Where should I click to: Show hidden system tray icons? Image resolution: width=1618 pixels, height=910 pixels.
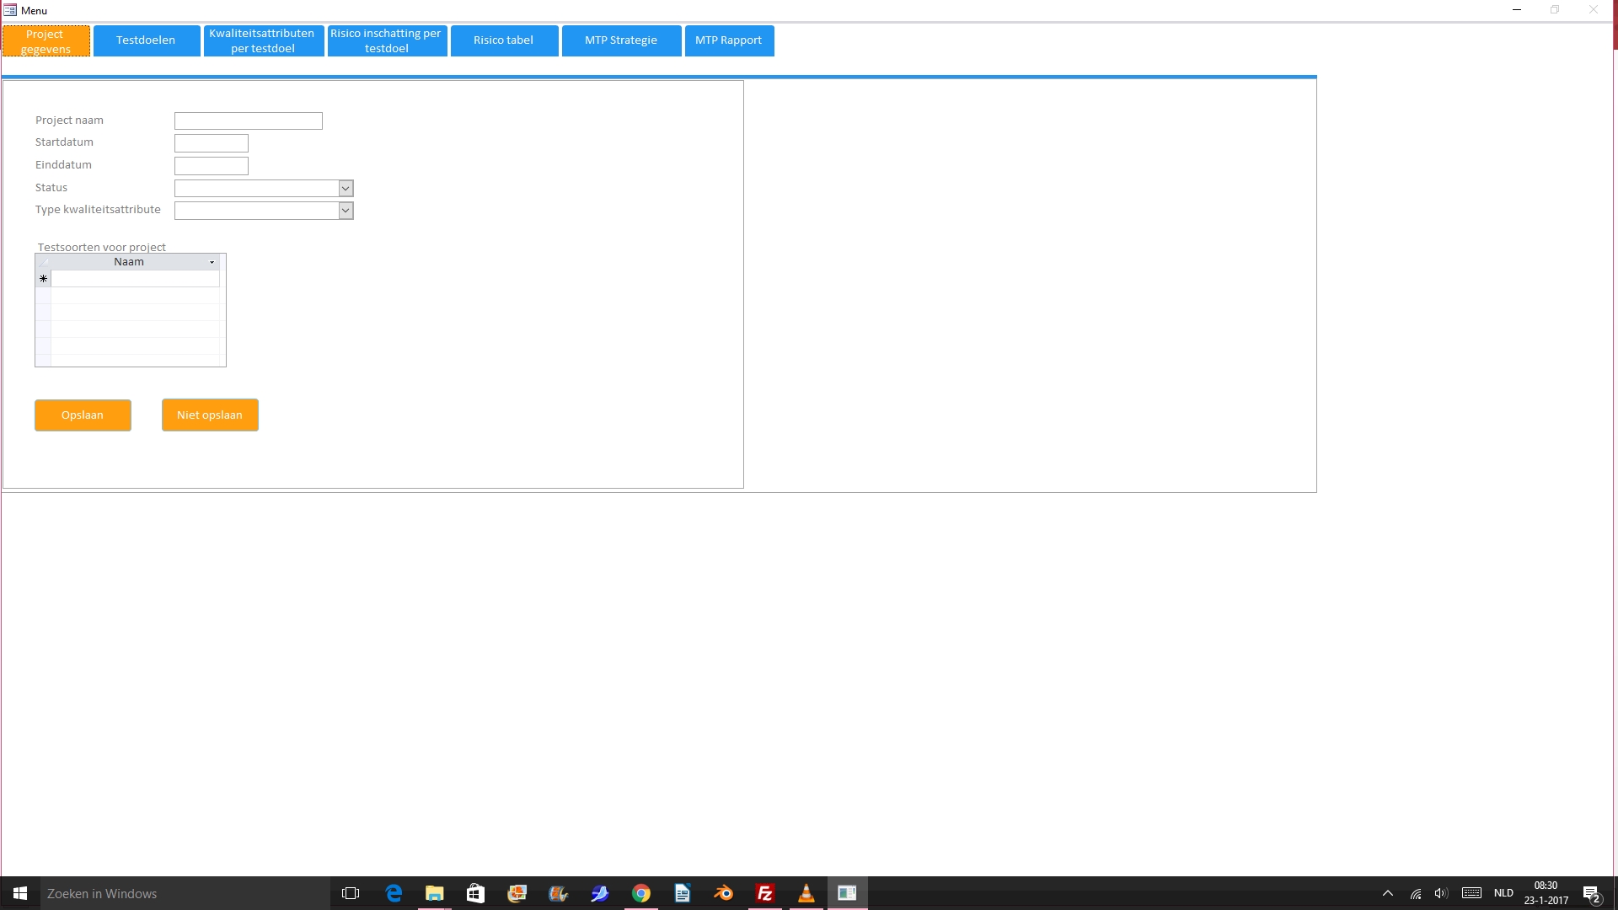[1388, 893]
